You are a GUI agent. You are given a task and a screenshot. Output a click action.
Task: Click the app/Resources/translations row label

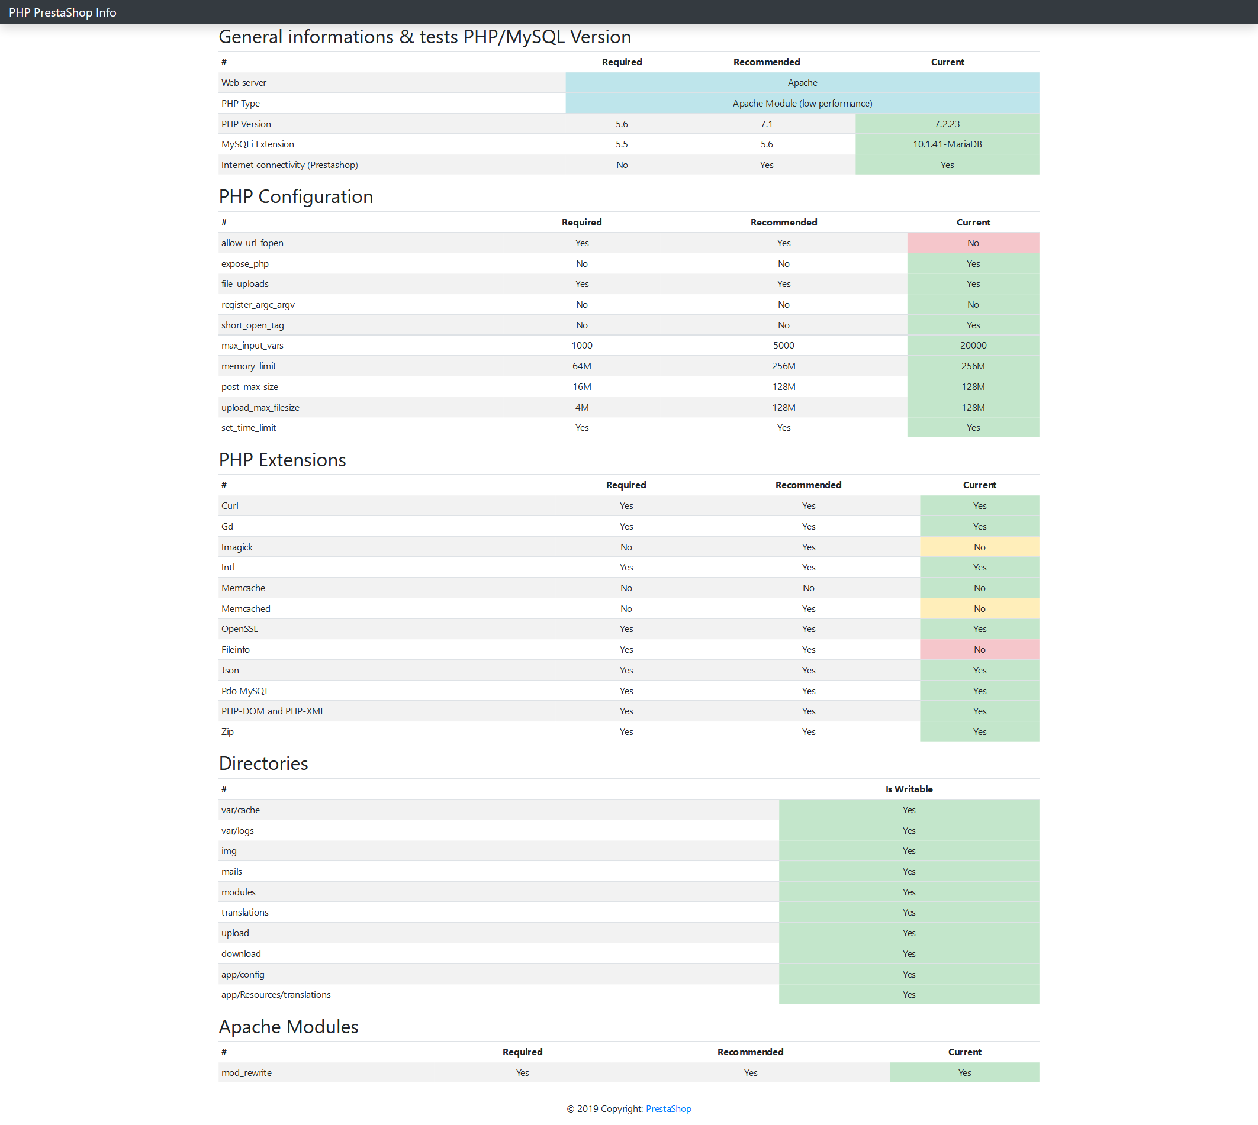tap(276, 995)
